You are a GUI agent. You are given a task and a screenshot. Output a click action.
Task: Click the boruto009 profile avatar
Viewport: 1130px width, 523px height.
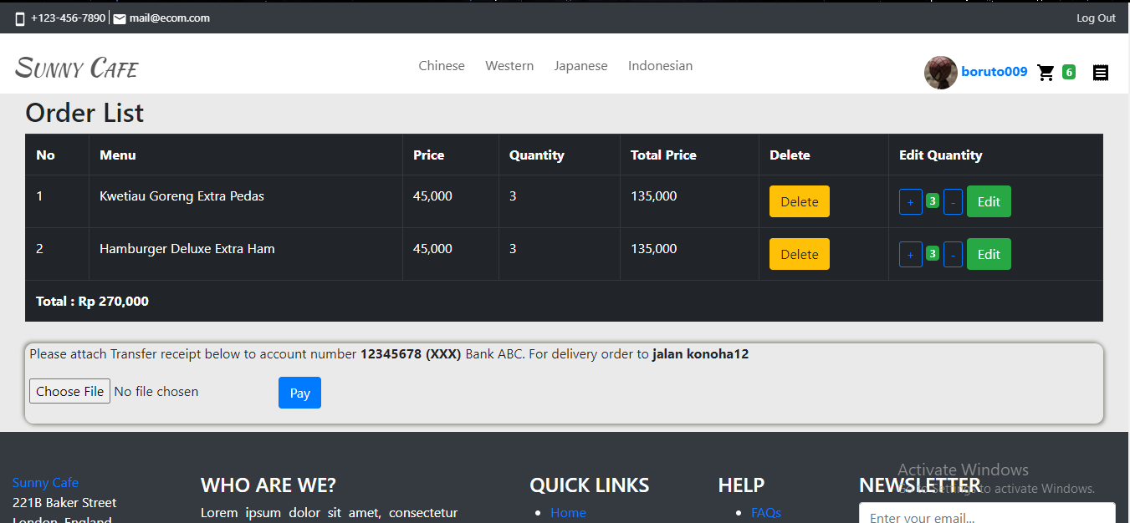click(940, 73)
